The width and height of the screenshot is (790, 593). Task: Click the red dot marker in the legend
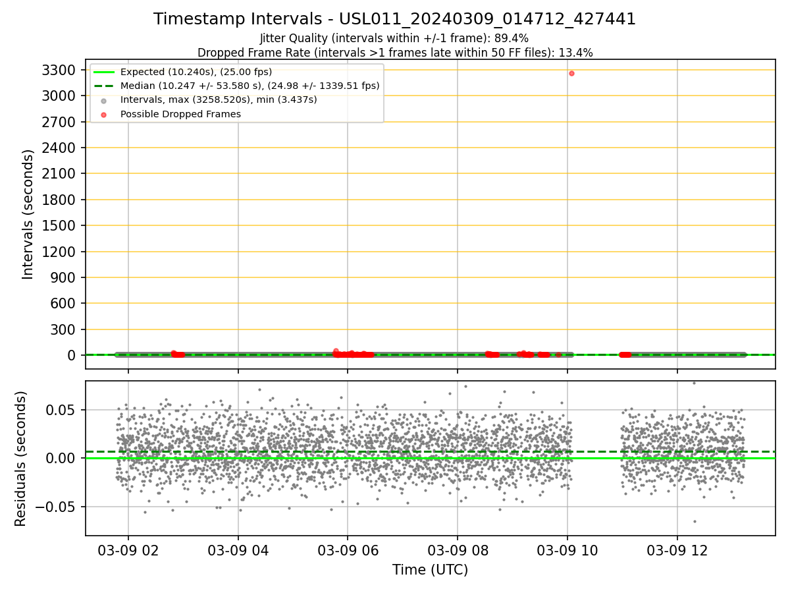[x=103, y=114]
